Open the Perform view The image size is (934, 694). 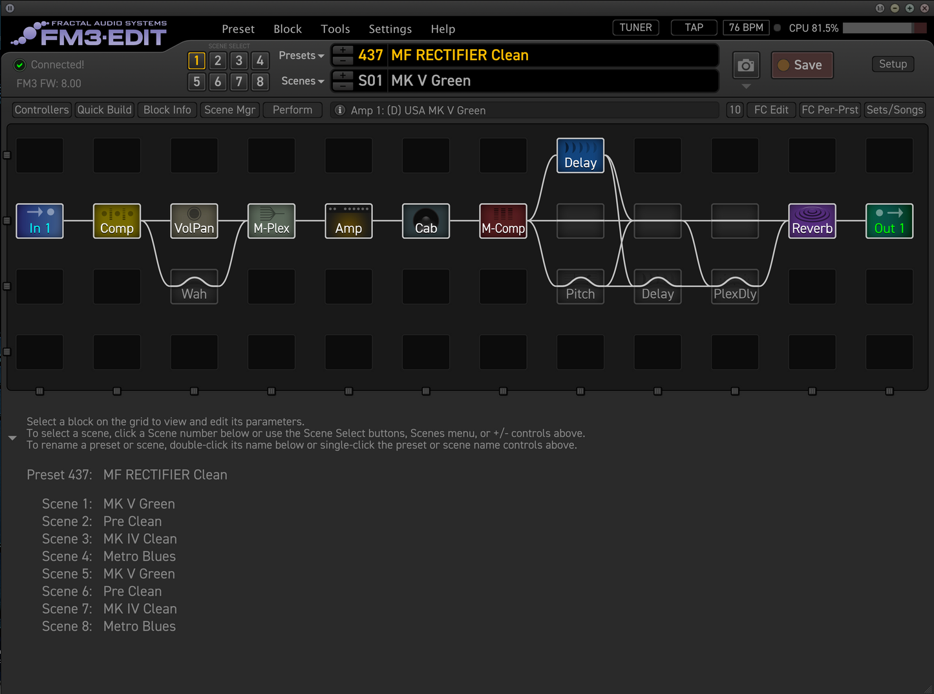292,110
